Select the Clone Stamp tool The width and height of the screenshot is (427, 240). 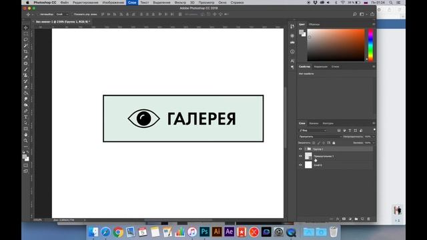(x=26, y=75)
